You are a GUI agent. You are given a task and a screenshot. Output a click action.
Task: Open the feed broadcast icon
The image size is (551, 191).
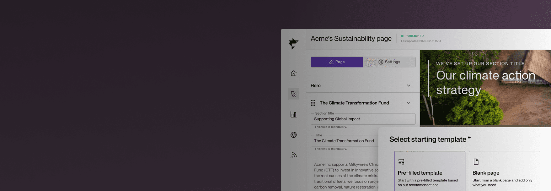[294, 155]
